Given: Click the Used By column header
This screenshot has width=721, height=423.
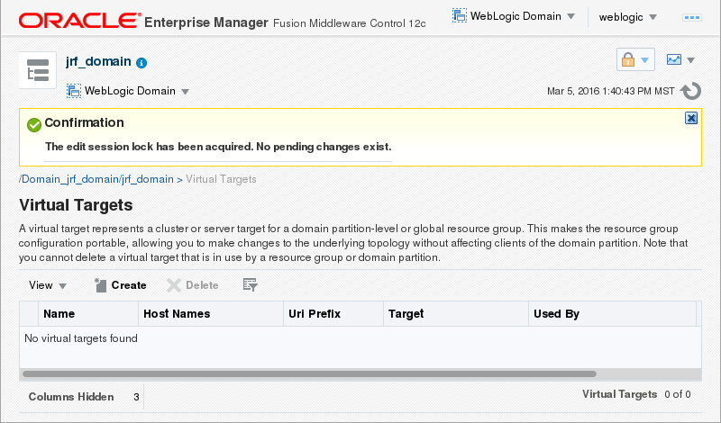Looking at the screenshot, I should point(556,314).
